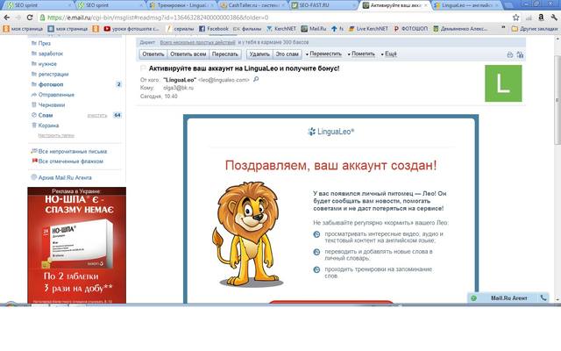Open the нужное folder

[x=47, y=64]
